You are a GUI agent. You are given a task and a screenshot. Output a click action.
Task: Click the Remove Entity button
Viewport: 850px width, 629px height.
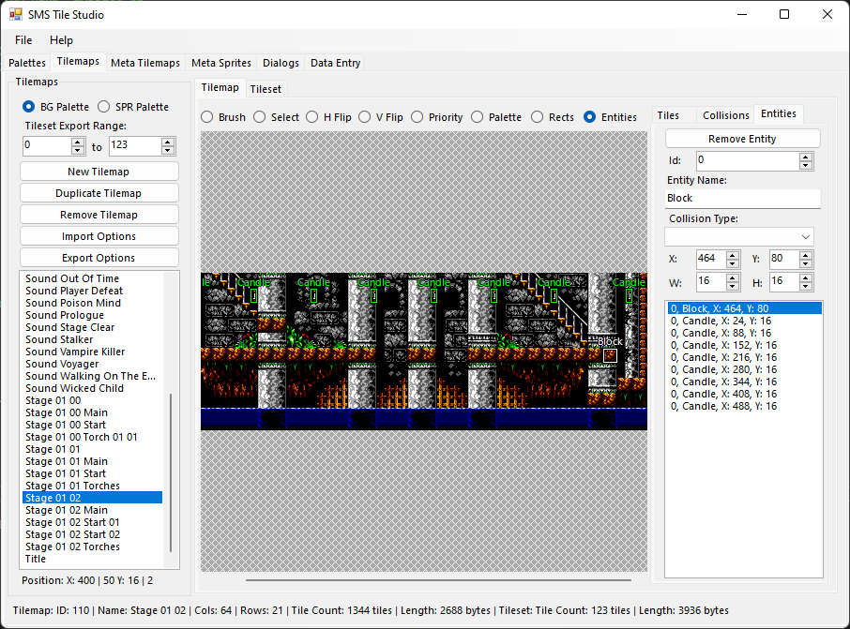click(x=743, y=139)
